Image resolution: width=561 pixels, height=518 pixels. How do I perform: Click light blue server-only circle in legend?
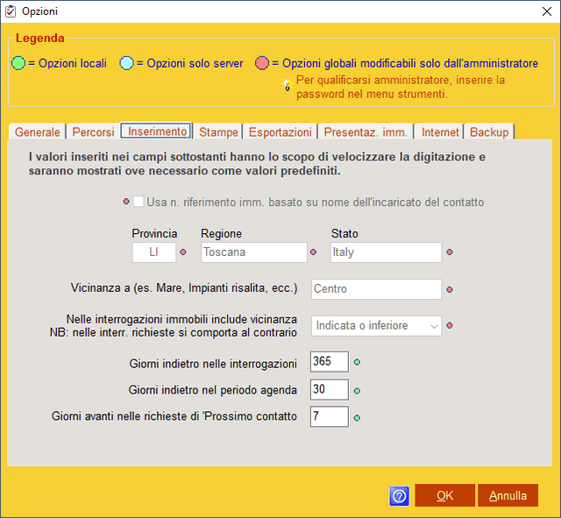[x=127, y=64]
